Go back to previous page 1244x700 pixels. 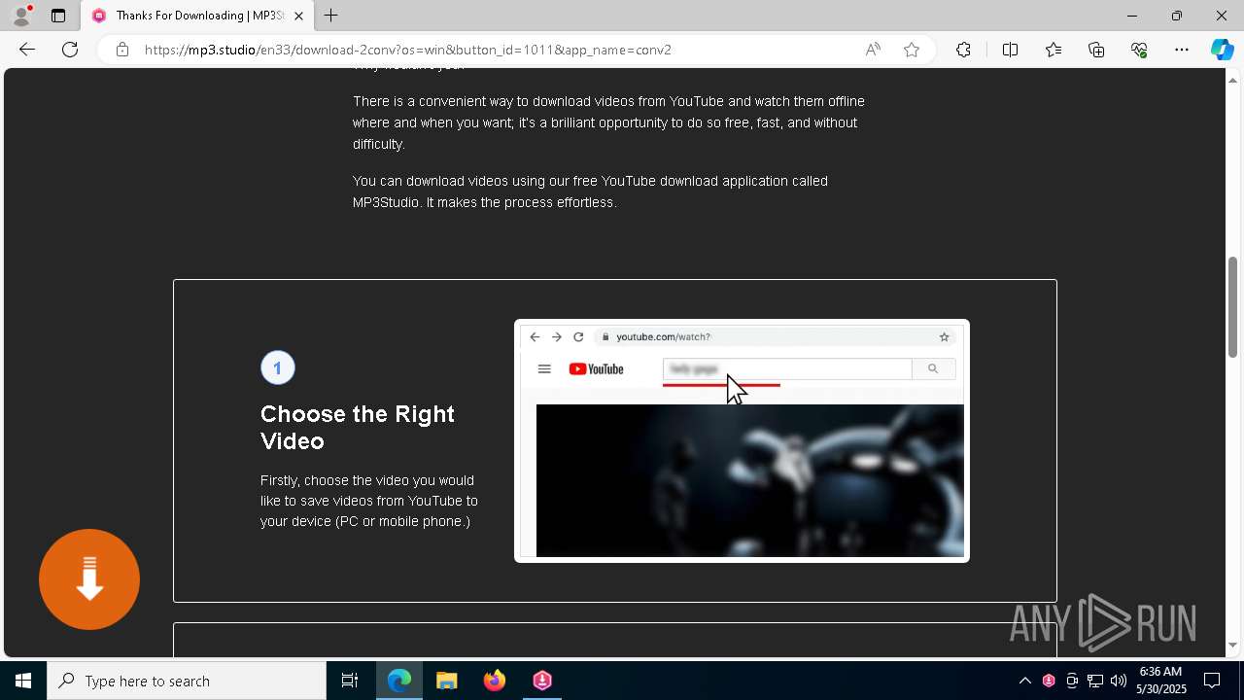[27, 50]
